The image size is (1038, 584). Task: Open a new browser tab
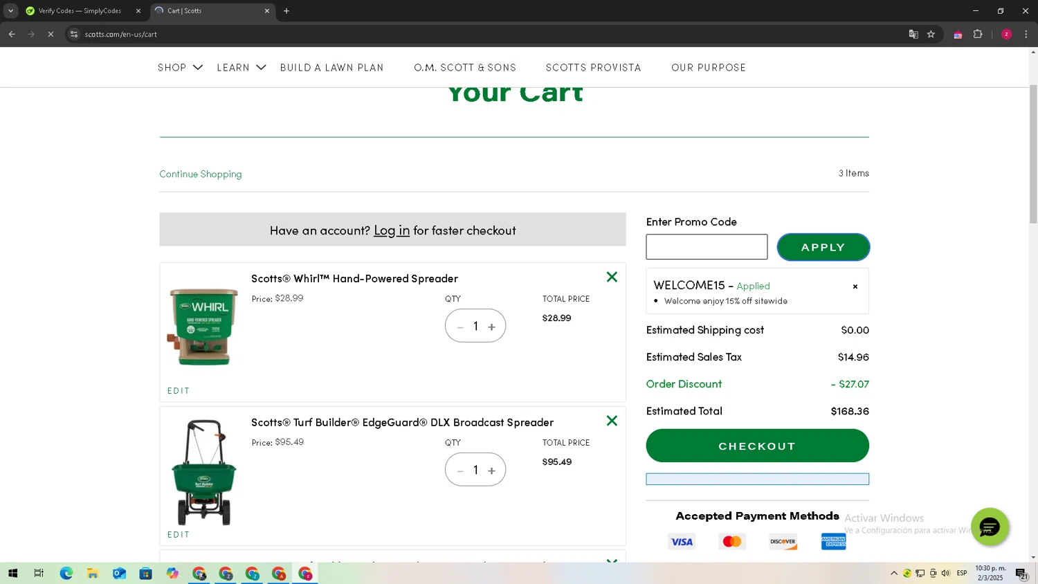286,11
